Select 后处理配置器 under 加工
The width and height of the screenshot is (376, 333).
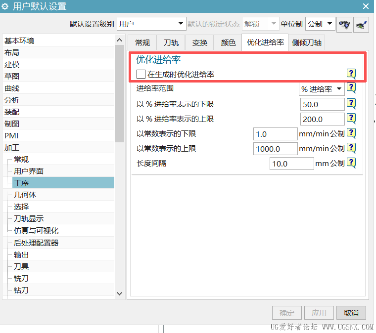coord(63,243)
